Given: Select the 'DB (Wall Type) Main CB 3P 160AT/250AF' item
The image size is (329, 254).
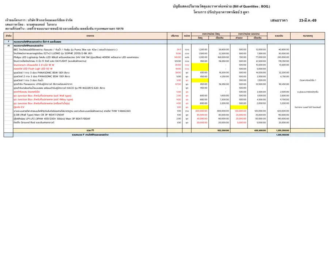Looking at the screenshot, I should 39,115.
